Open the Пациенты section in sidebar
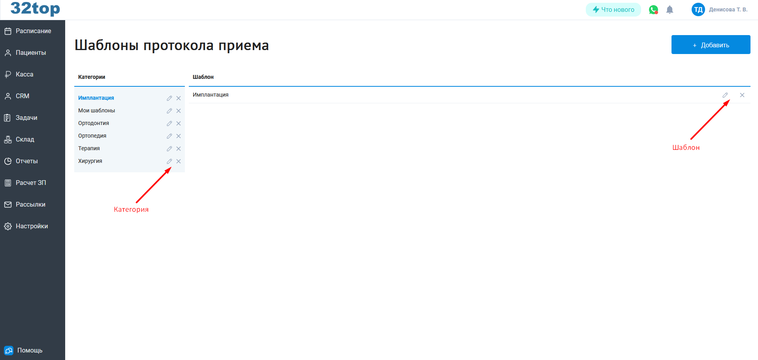Image resolution: width=758 pixels, height=360 pixels. point(30,52)
